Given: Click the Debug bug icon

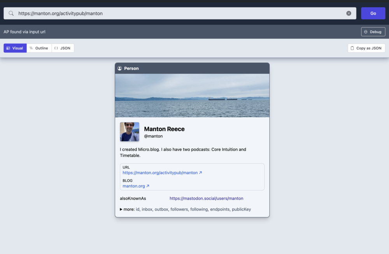Looking at the screenshot, I should click(x=366, y=32).
